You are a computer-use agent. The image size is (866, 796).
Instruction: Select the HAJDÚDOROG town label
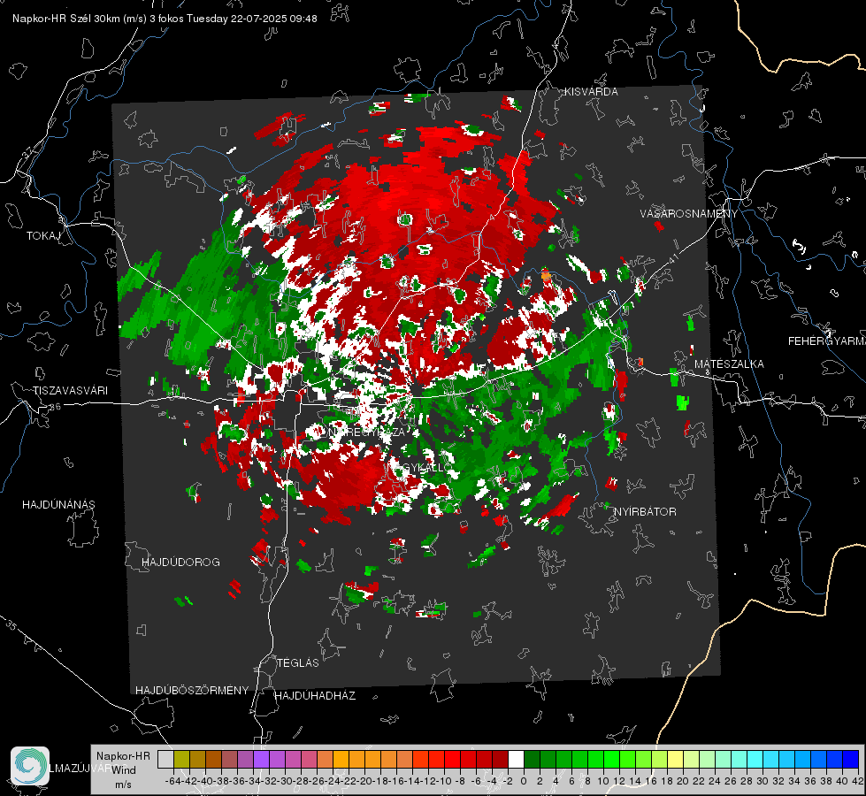(180, 563)
